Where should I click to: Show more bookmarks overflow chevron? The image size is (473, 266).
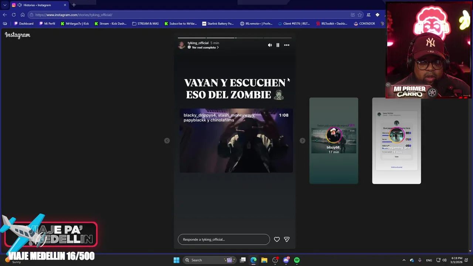click(x=382, y=24)
